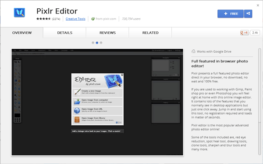This screenshot has width=263, height=164.
Task: Click the Google +1 button
Action: coord(245,33)
